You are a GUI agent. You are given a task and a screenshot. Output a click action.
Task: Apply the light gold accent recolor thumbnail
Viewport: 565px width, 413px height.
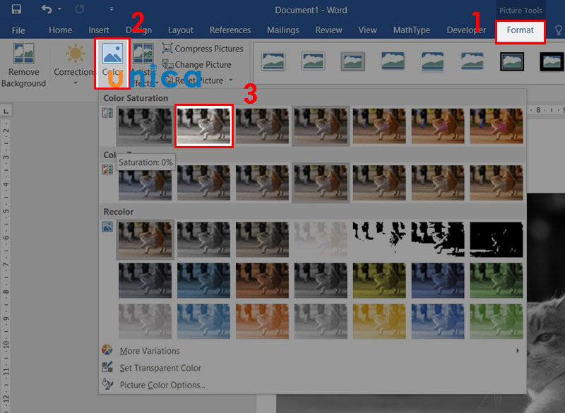(379, 321)
